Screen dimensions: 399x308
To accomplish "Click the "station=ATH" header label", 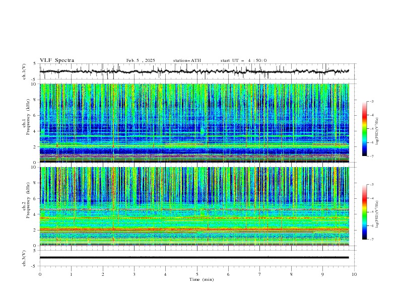I will [x=187, y=60].
